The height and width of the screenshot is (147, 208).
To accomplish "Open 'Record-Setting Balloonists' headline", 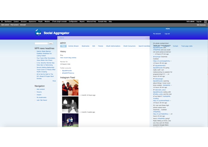I will point(46,70).
